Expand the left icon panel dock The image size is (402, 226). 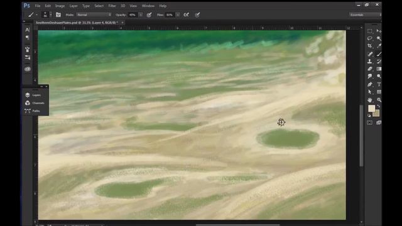[24, 21]
